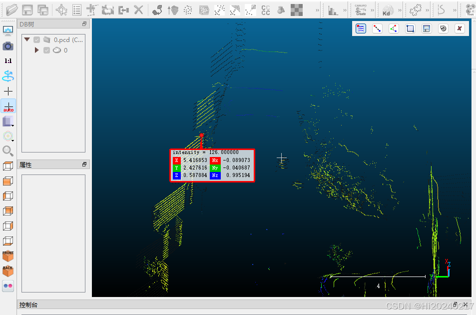Float the 属性 panel

pos(84,164)
